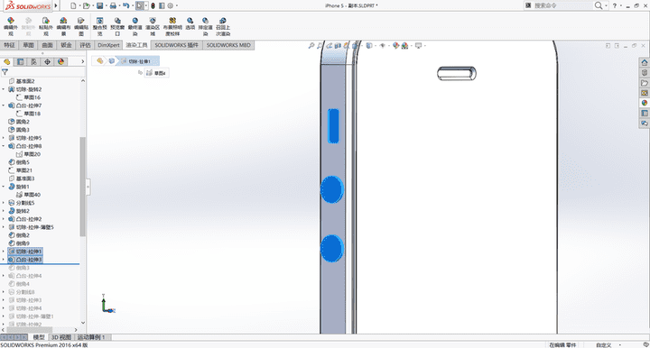Screen dimensions: 650x348
Task: Click the 整合预览 (Integrated Preview) tool
Action: (100, 27)
